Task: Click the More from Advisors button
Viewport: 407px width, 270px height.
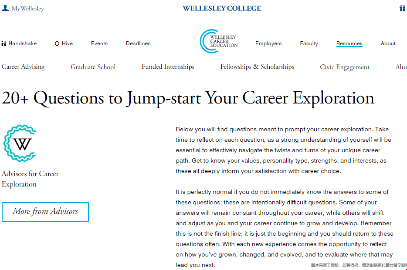Action: 45,212
